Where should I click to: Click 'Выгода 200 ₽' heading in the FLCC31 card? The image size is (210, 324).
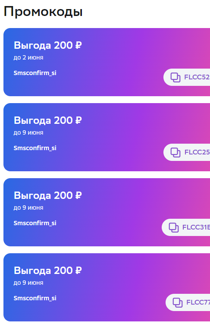(48, 195)
